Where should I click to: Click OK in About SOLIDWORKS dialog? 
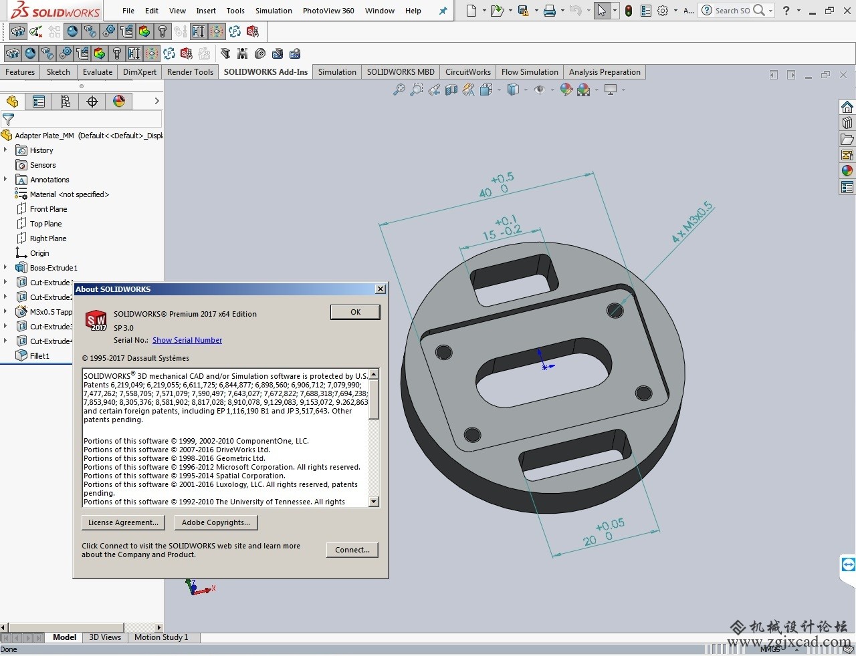pos(355,312)
